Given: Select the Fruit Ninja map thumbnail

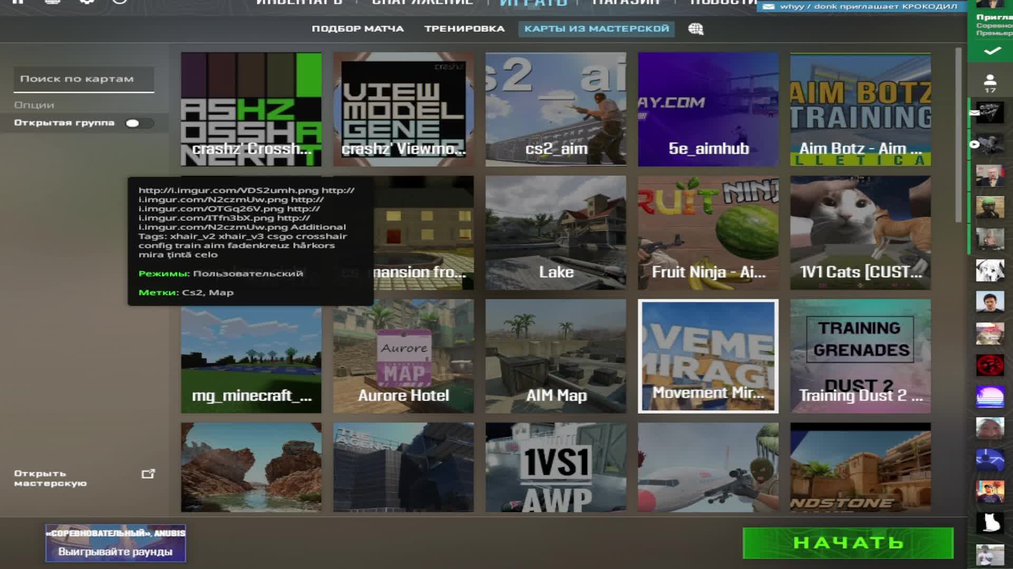Looking at the screenshot, I should coord(708,232).
